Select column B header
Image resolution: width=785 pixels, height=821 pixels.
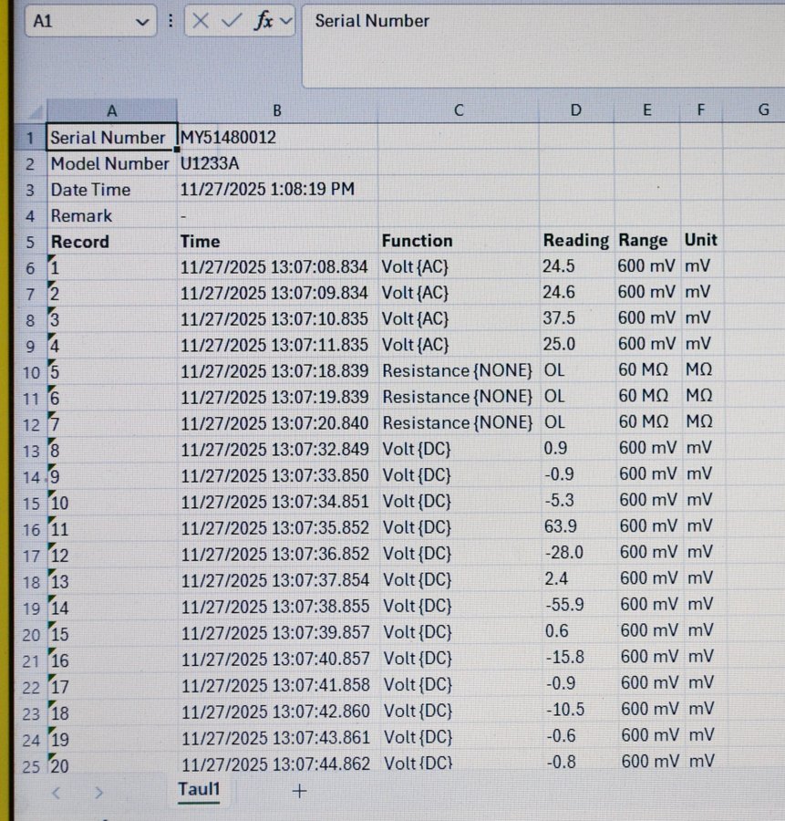tap(277, 110)
